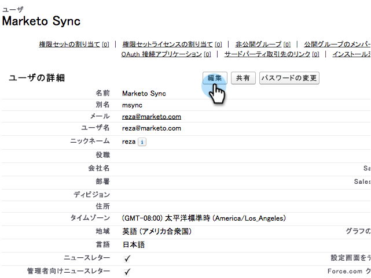Open サードパーティ取引先のリンク [0] link
This screenshot has width=371, height=278.
[x=271, y=54]
